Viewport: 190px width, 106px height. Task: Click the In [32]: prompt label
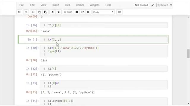(x=32, y=69)
